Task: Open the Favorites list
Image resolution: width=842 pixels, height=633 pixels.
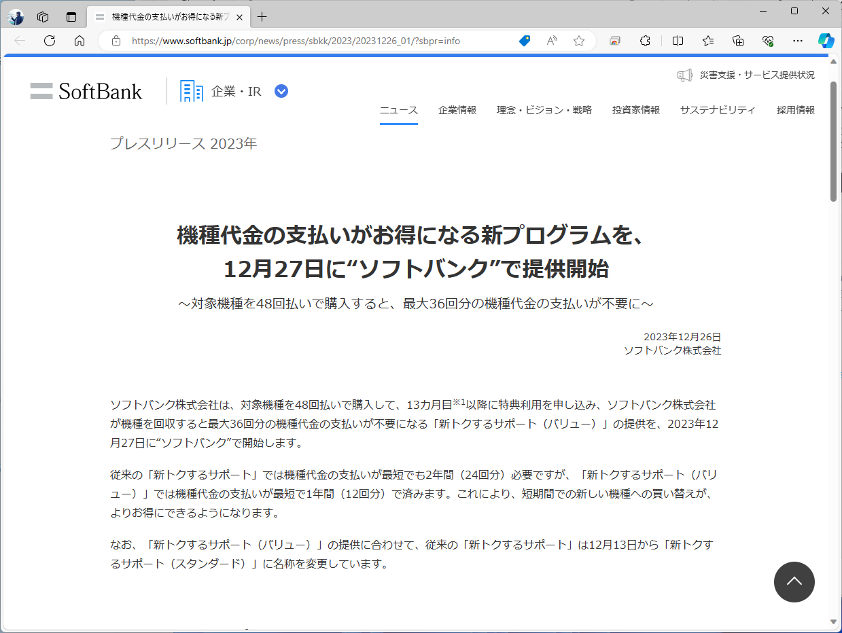Action: (x=707, y=41)
